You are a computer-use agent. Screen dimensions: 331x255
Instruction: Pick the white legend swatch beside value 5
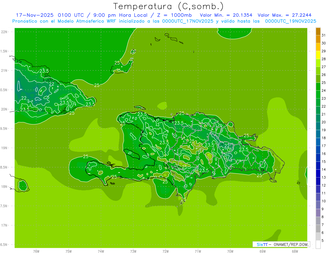(x=318, y=244)
